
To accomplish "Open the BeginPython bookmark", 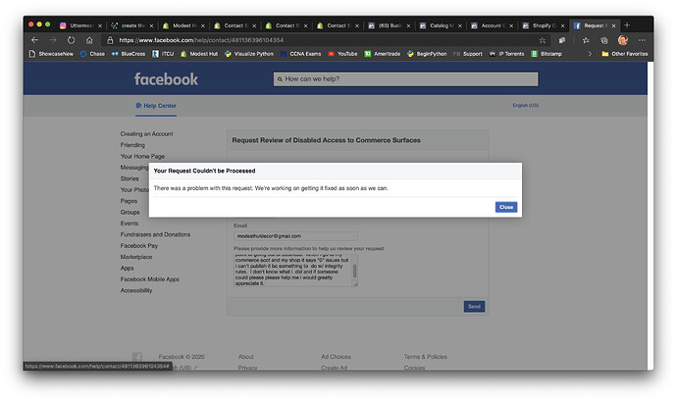I will [x=427, y=54].
